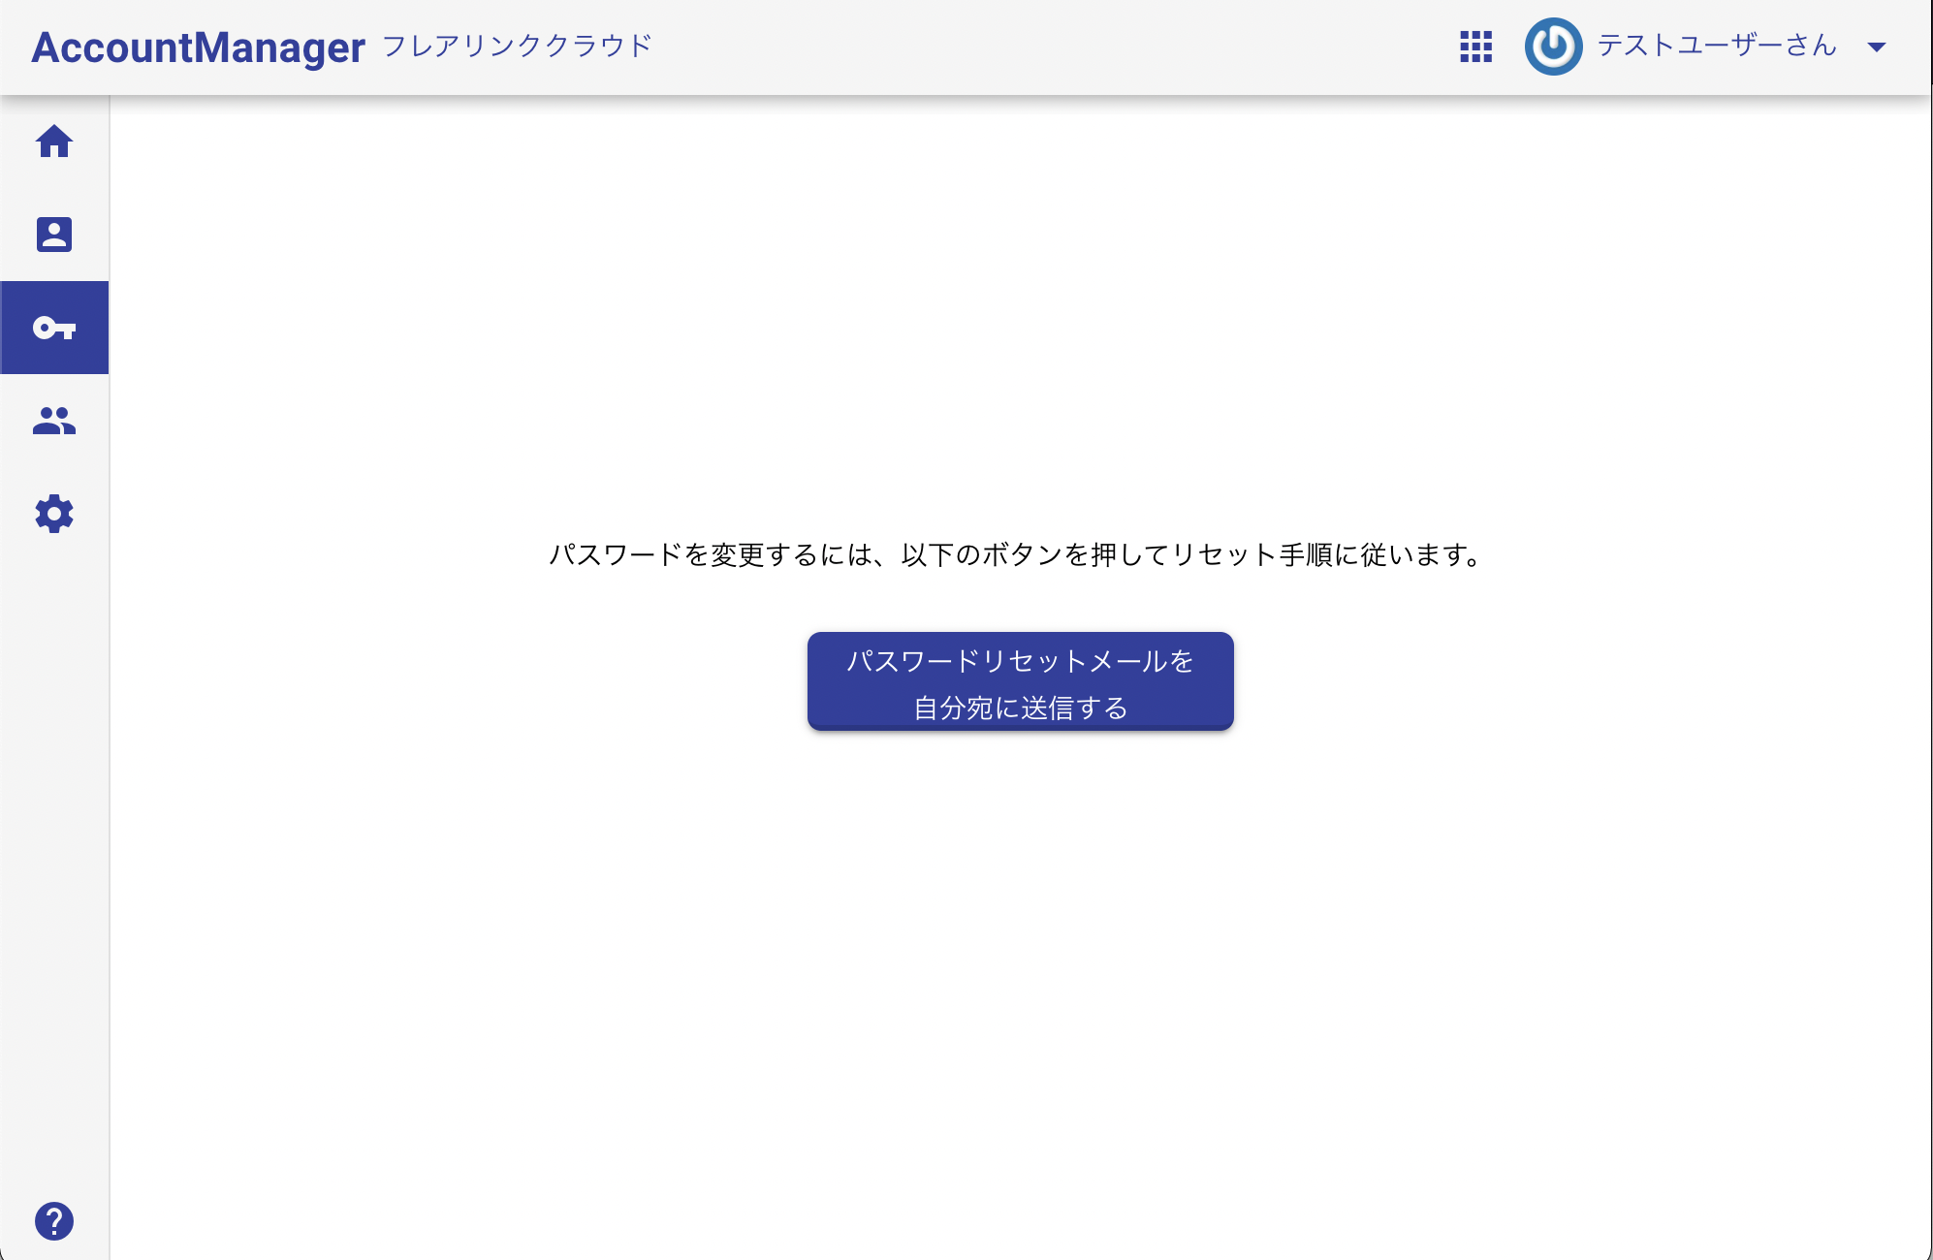Viewport: 1933px width, 1260px height.
Task: Click the help question-mark icon
Action: [x=55, y=1220]
